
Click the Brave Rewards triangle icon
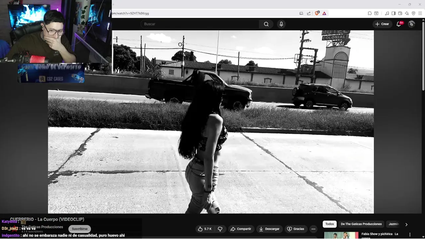(324, 13)
